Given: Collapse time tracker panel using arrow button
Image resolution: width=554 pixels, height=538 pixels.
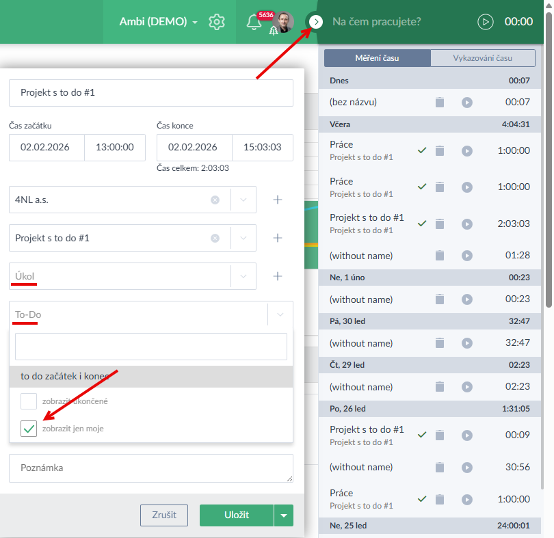Looking at the screenshot, I should pos(315,22).
